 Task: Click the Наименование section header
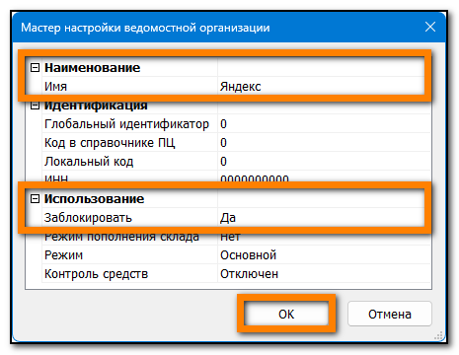click(x=92, y=68)
